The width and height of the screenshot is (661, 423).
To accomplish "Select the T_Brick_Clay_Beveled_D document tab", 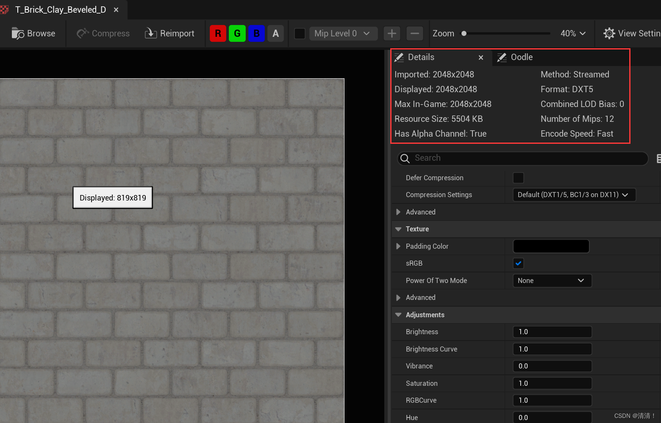I will pos(61,10).
